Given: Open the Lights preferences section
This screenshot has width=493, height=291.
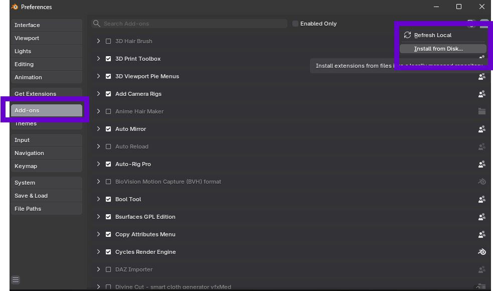Looking at the screenshot, I should pos(47,51).
